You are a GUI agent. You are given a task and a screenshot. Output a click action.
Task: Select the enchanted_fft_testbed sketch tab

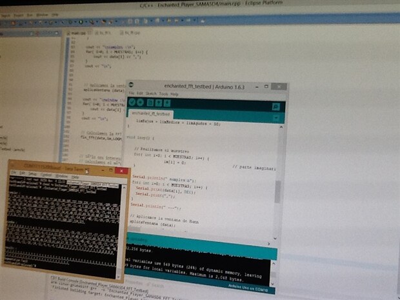tap(151, 114)
